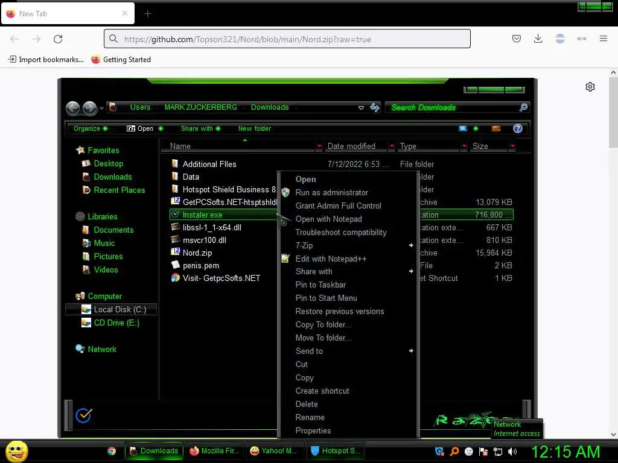Image resolution: width=618 pixels, height=463 pixels.
Task: Open the Name column filter arrow
Action: (x=319, y=146)
